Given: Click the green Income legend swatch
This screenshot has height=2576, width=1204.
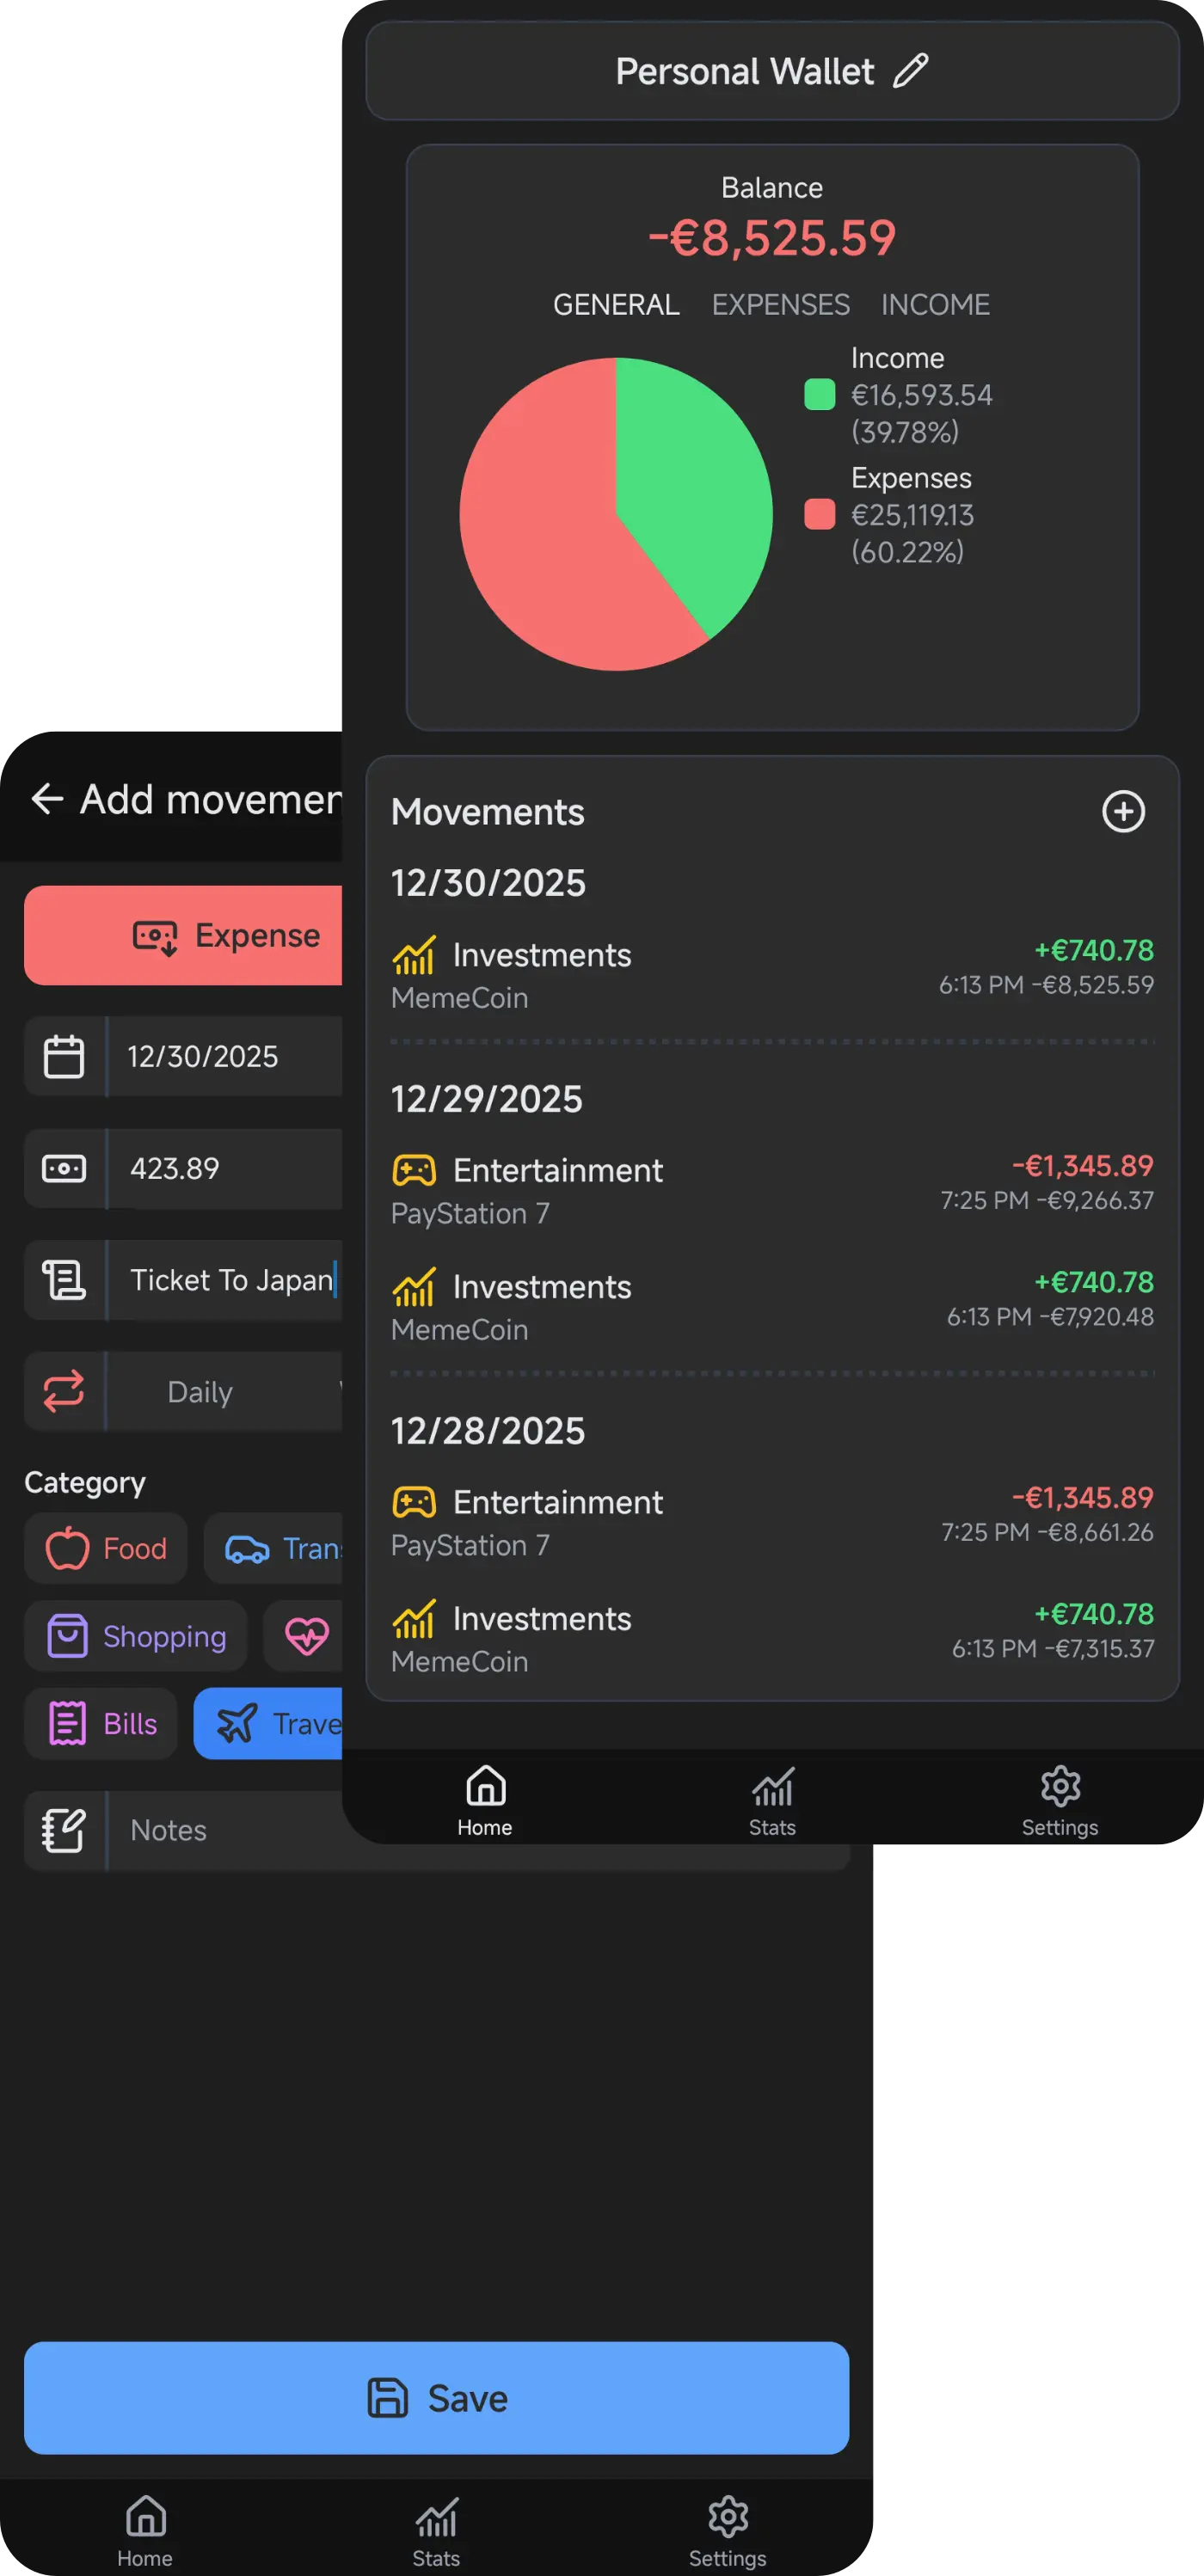Looking at the screenshot, I should point(819,394).
